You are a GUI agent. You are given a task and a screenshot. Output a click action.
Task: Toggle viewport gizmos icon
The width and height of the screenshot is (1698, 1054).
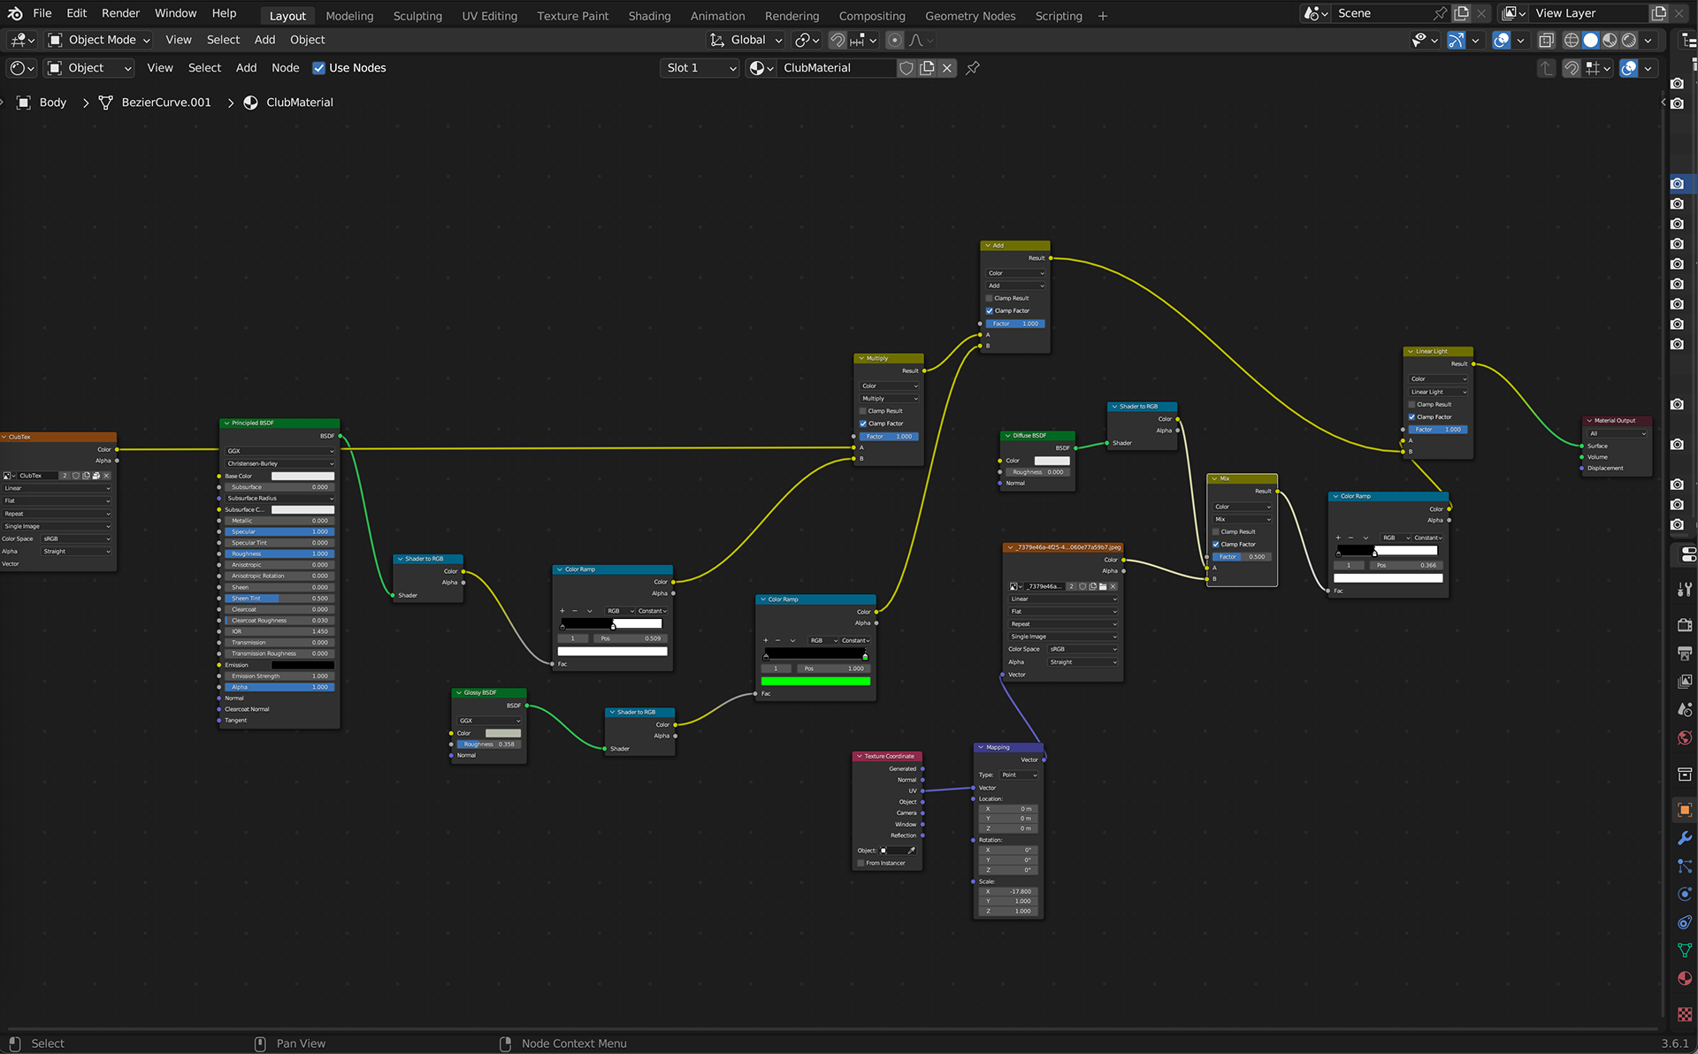click(1456, 40)
